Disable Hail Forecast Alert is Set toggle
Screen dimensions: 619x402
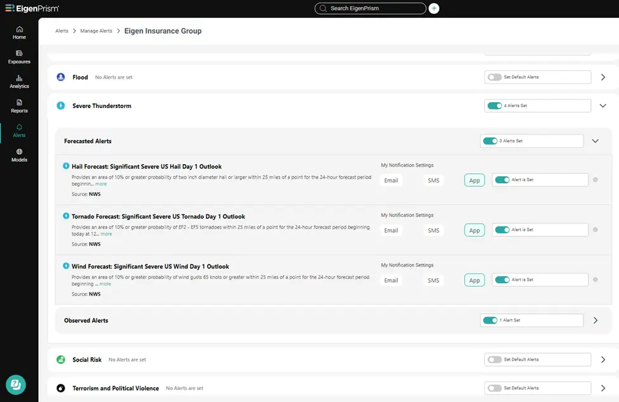502,179
